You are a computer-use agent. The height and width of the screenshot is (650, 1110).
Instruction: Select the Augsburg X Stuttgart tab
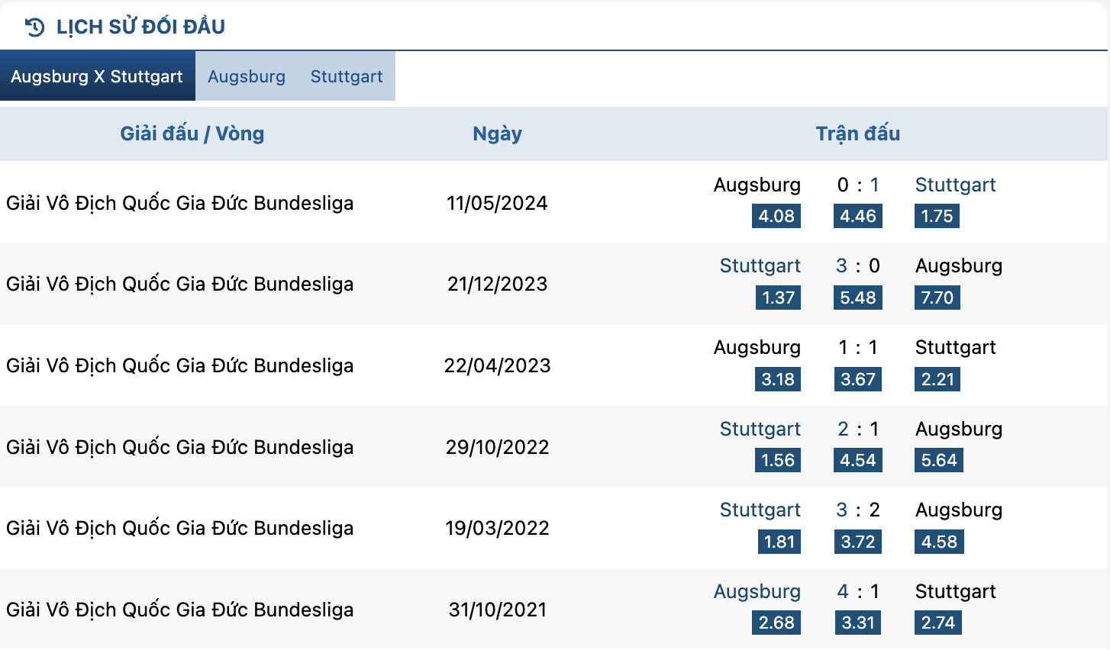tap(97, 76)
